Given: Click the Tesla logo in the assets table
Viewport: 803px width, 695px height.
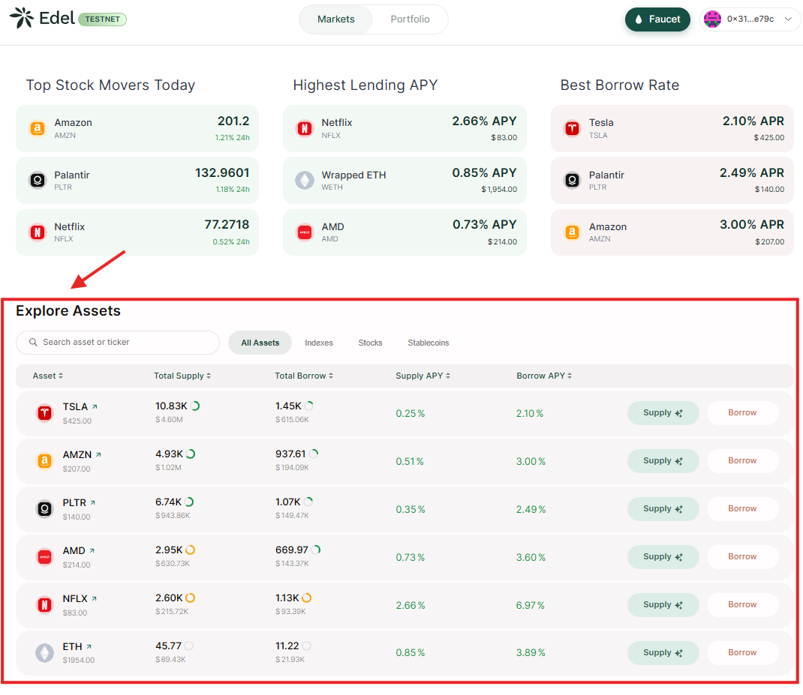Looking at the screenshot, I should point(45,413).
